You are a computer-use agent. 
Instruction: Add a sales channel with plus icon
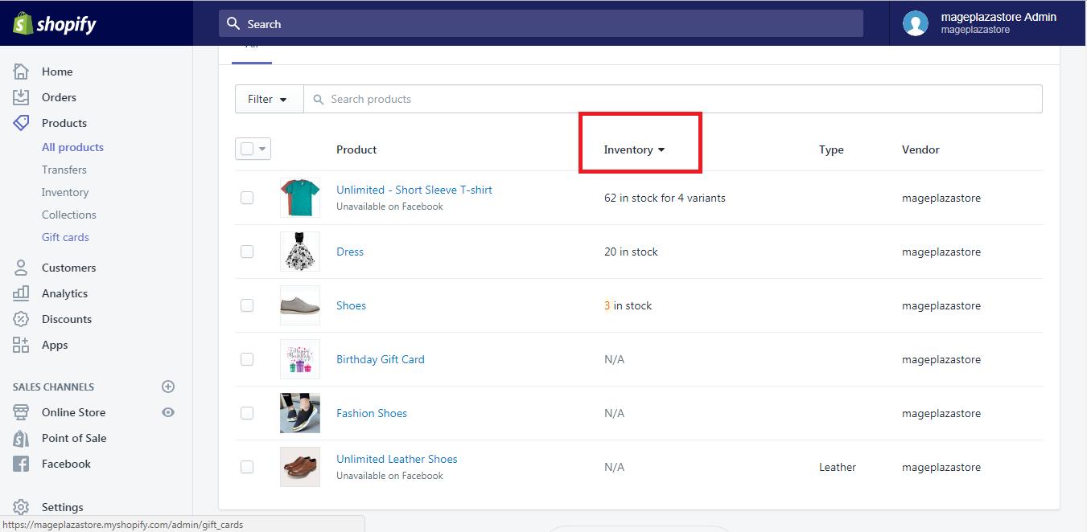tap(168, 387)
